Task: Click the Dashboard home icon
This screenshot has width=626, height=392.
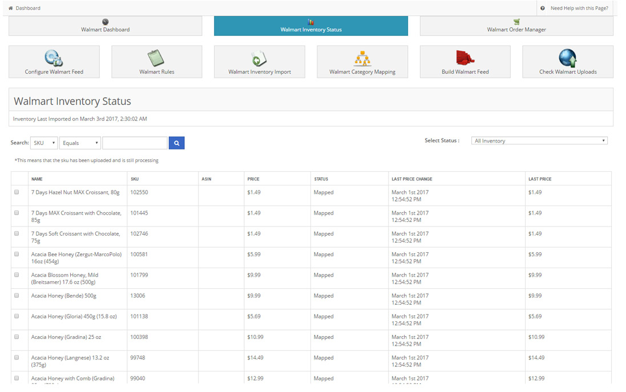Action: coord(11,8)
